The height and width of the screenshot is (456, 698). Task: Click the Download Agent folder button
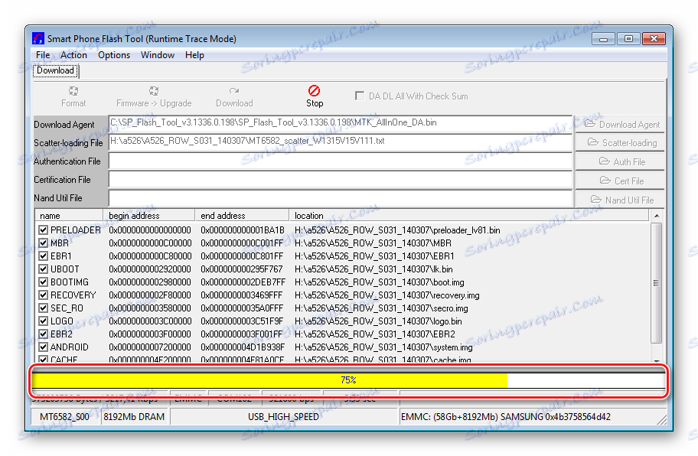click(621, 125)
